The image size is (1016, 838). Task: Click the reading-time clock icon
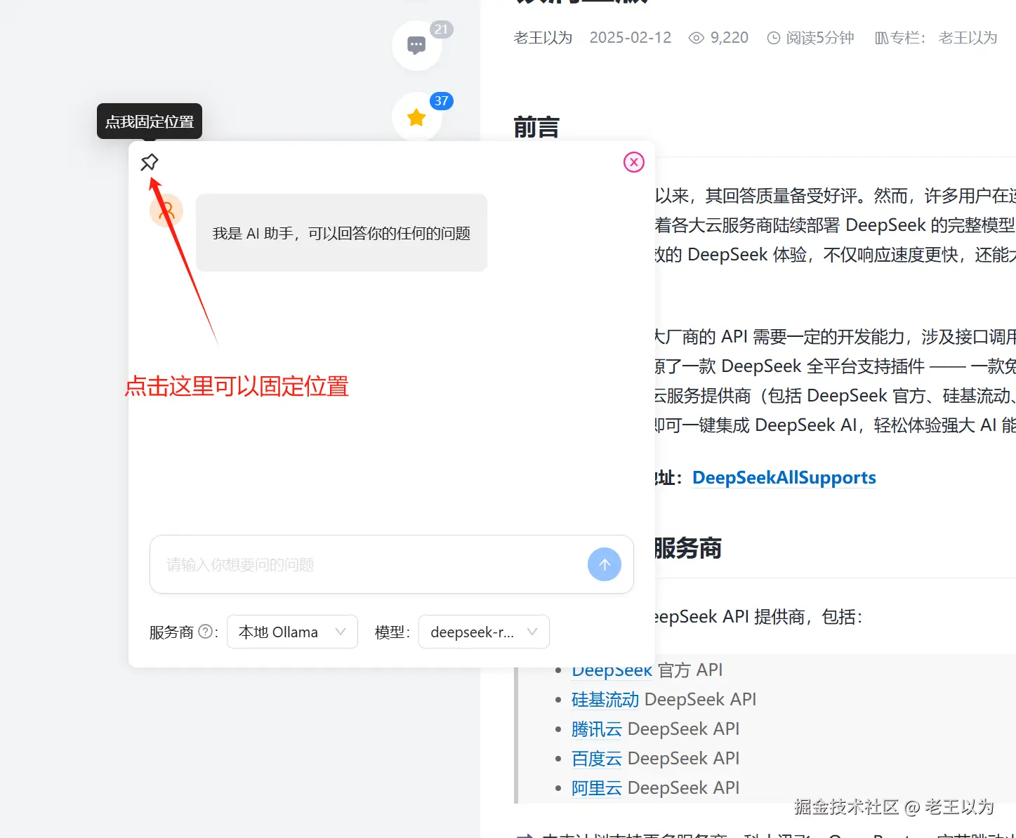coord(774,37)
